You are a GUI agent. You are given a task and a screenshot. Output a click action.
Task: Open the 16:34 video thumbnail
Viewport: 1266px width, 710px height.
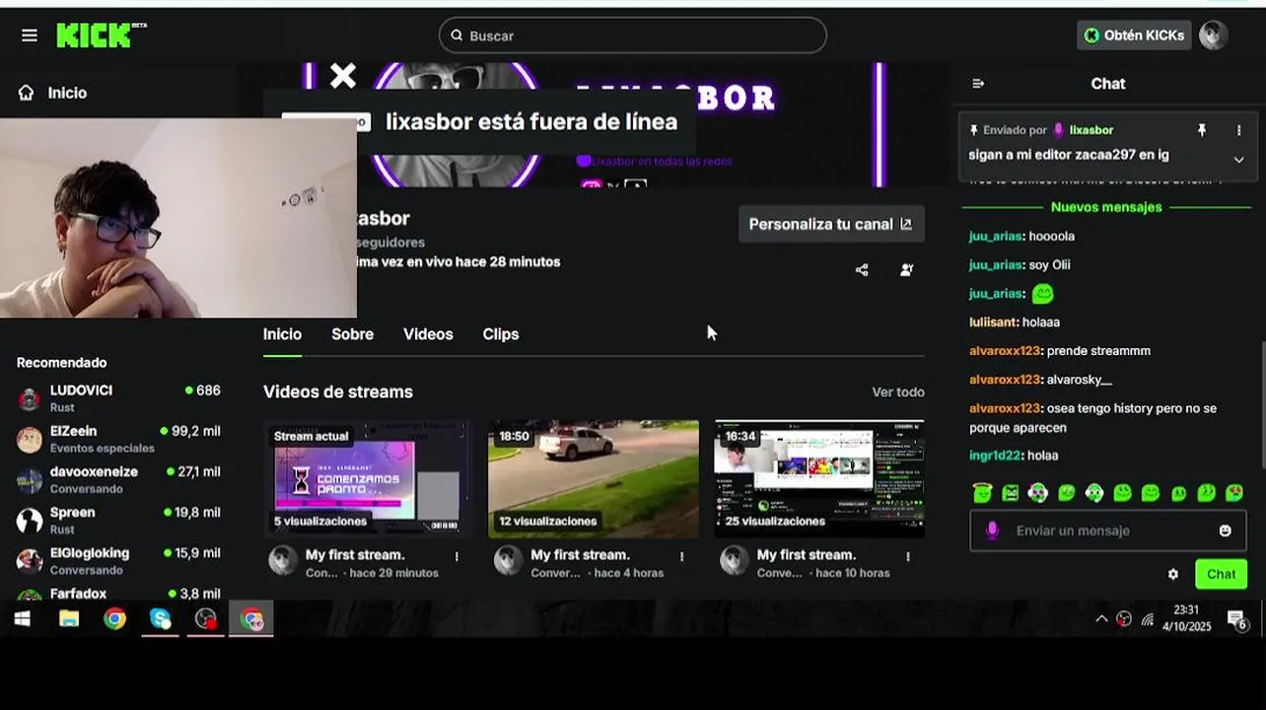coord(819,479)
